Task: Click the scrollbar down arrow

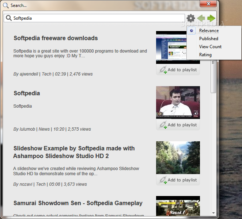Action: (213, 213)
